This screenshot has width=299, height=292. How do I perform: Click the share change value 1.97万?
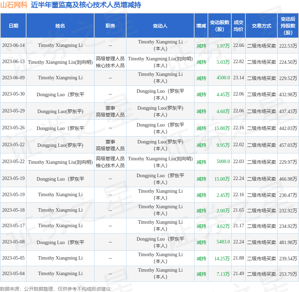pyautogui.click(x=223, y=46)
